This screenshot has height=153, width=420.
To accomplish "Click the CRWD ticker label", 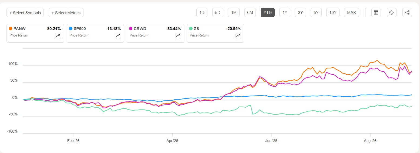I will point(140,28).
